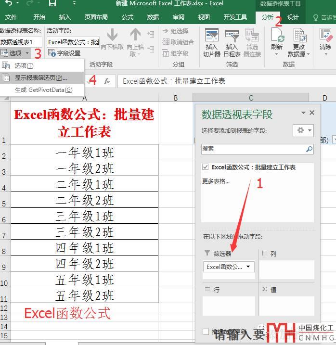Click the 更多表格... link
336x345 pixels.
(216, 181)
